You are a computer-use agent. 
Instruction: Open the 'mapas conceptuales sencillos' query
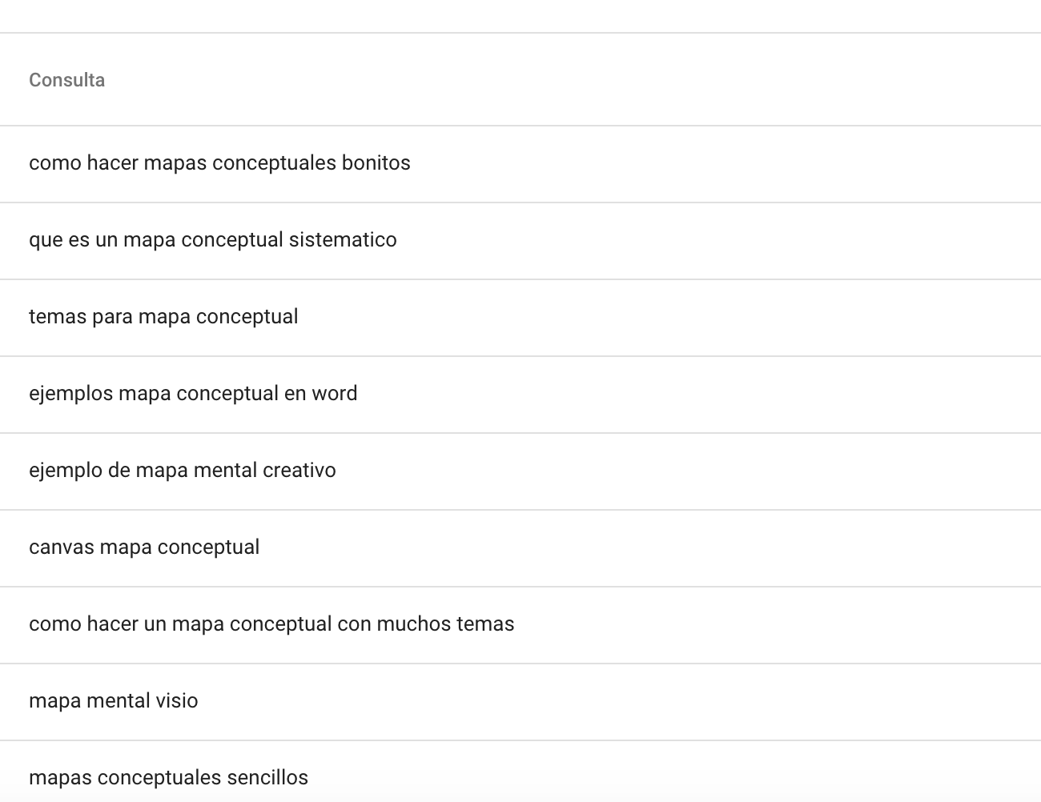point(520,772)
